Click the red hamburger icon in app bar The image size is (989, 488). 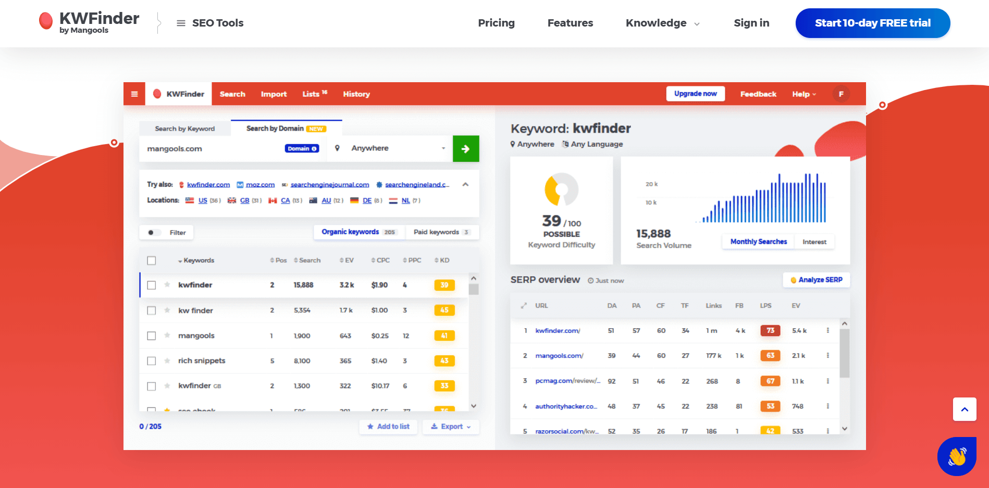pyautogui.click(x=134, y=94)
